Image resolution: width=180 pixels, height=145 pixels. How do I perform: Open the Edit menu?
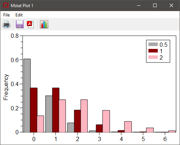point(19,15)
